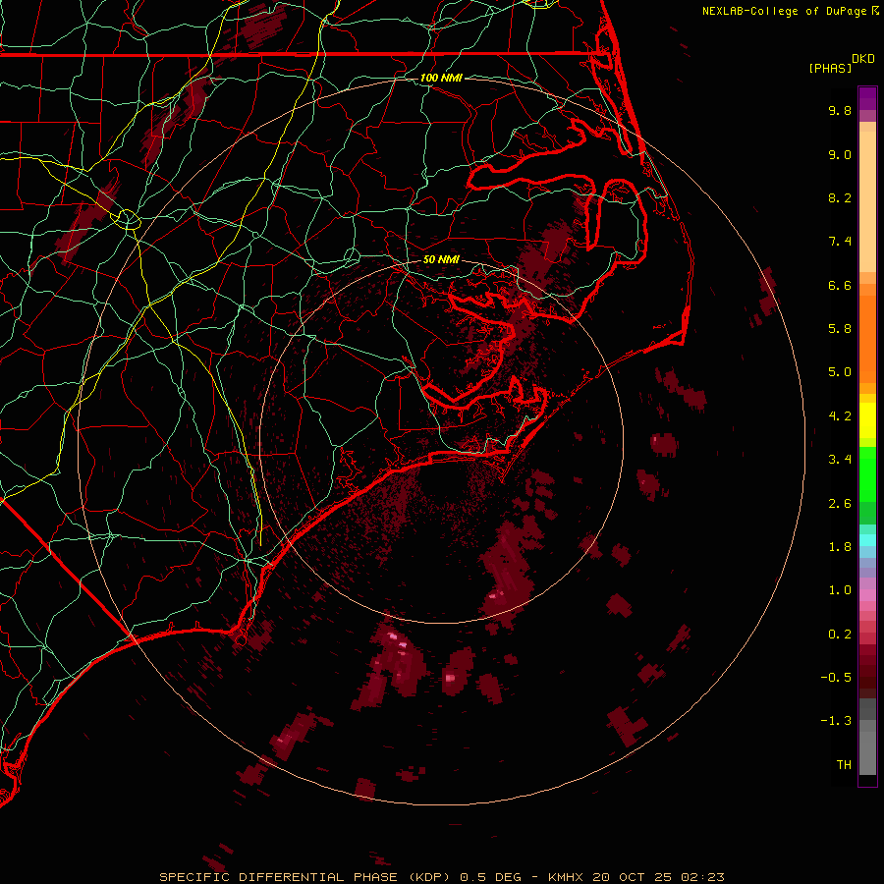Click the 6.6 scale value
This screenshot has width=884, height=884.
click(x=840, y=285)
